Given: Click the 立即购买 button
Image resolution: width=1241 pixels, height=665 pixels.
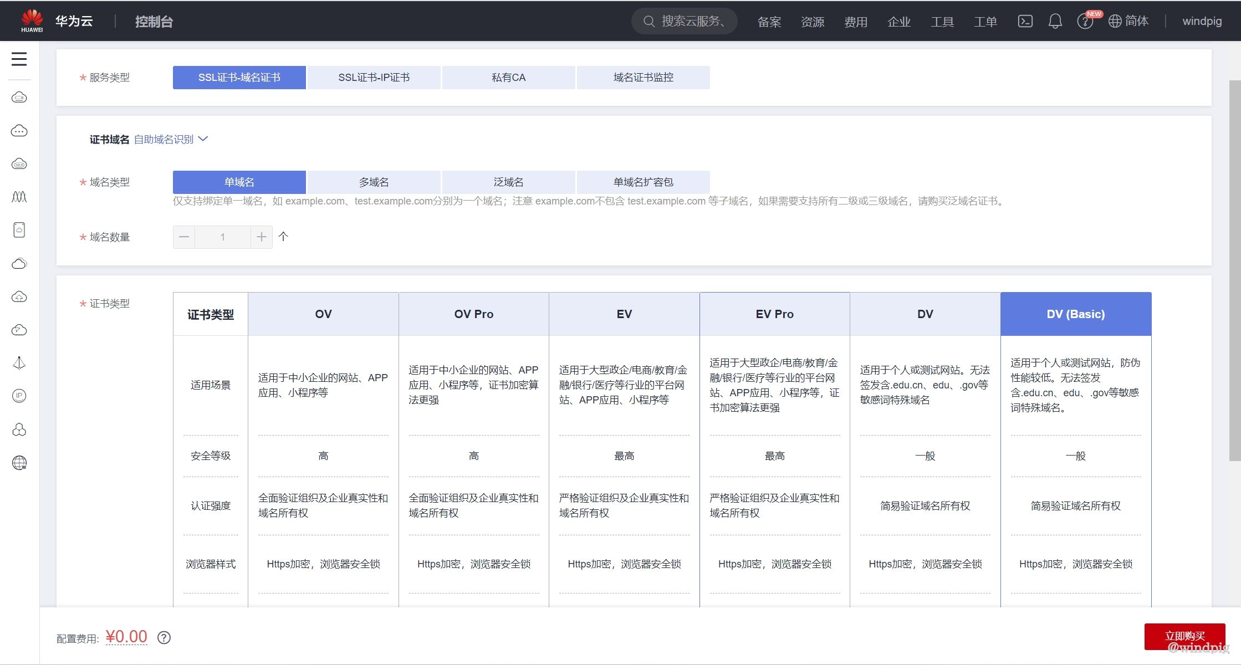Looking at the screenshot, I should pyautogui.click(x=1184, y=636).
